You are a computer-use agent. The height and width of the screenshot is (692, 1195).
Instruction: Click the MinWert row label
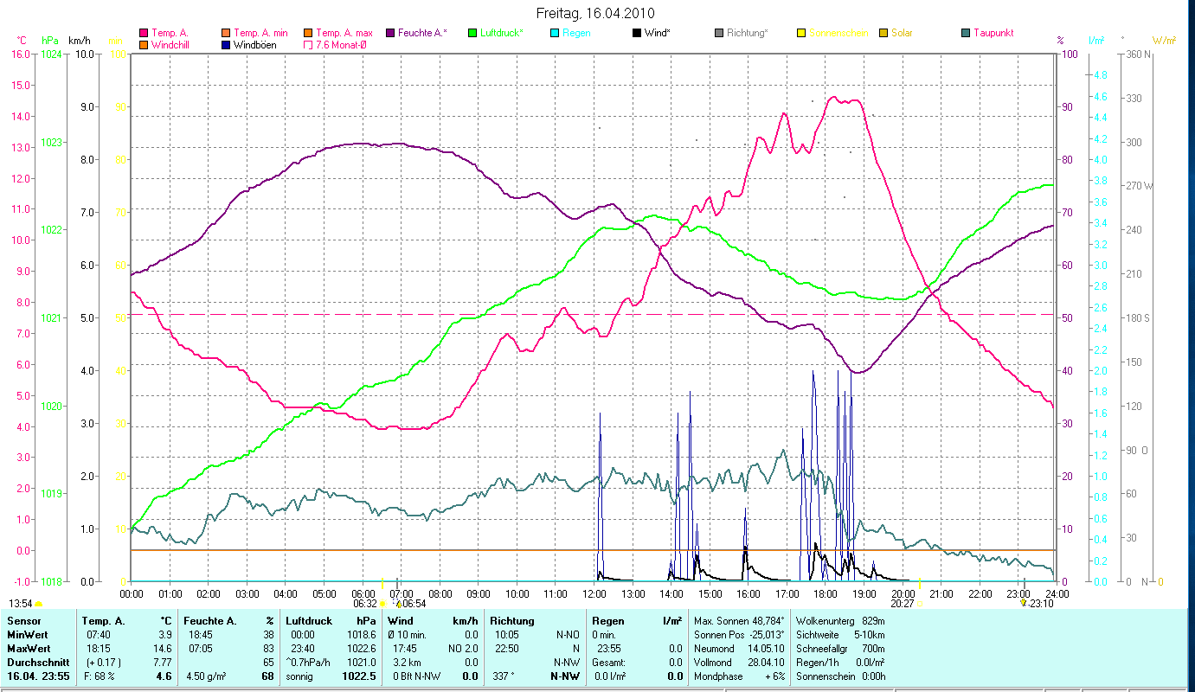[x=29, y=635]
